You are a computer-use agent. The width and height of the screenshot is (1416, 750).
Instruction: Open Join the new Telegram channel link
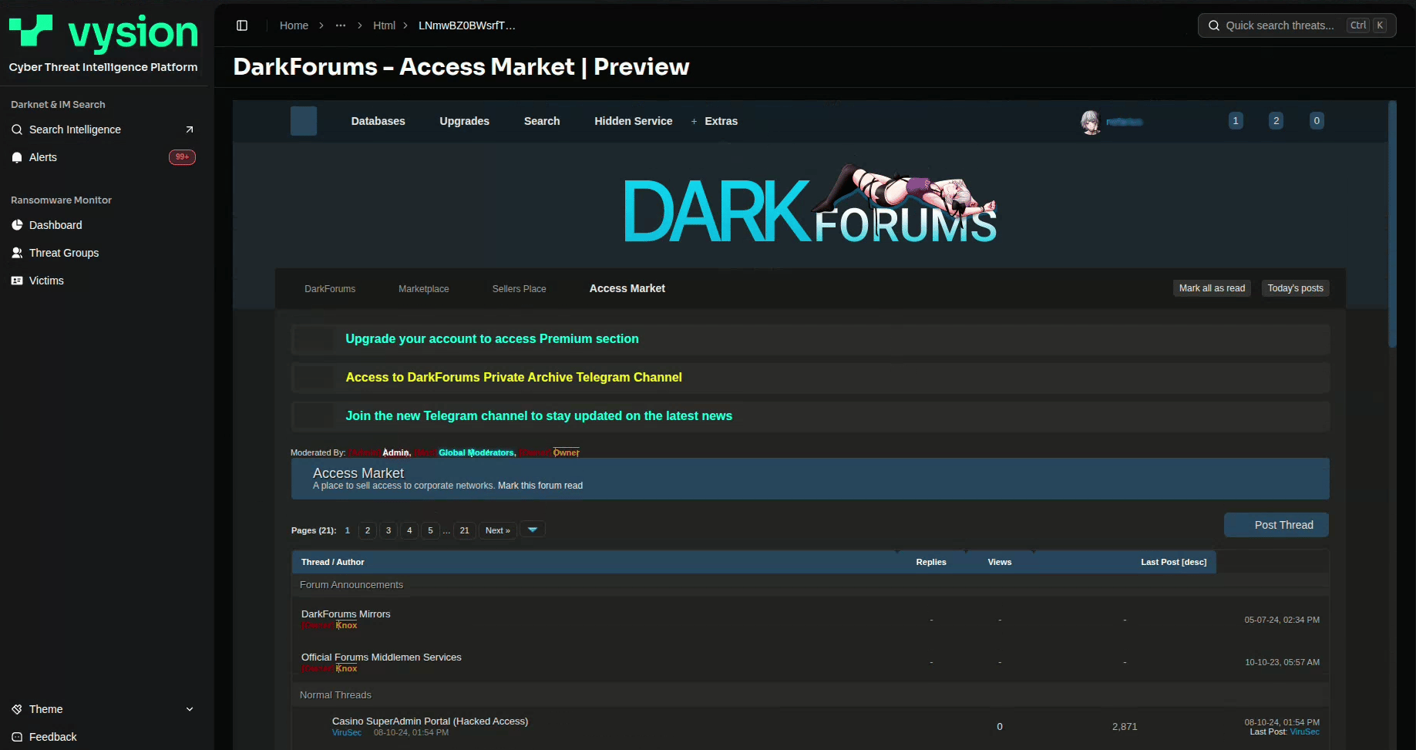(539, 415)
